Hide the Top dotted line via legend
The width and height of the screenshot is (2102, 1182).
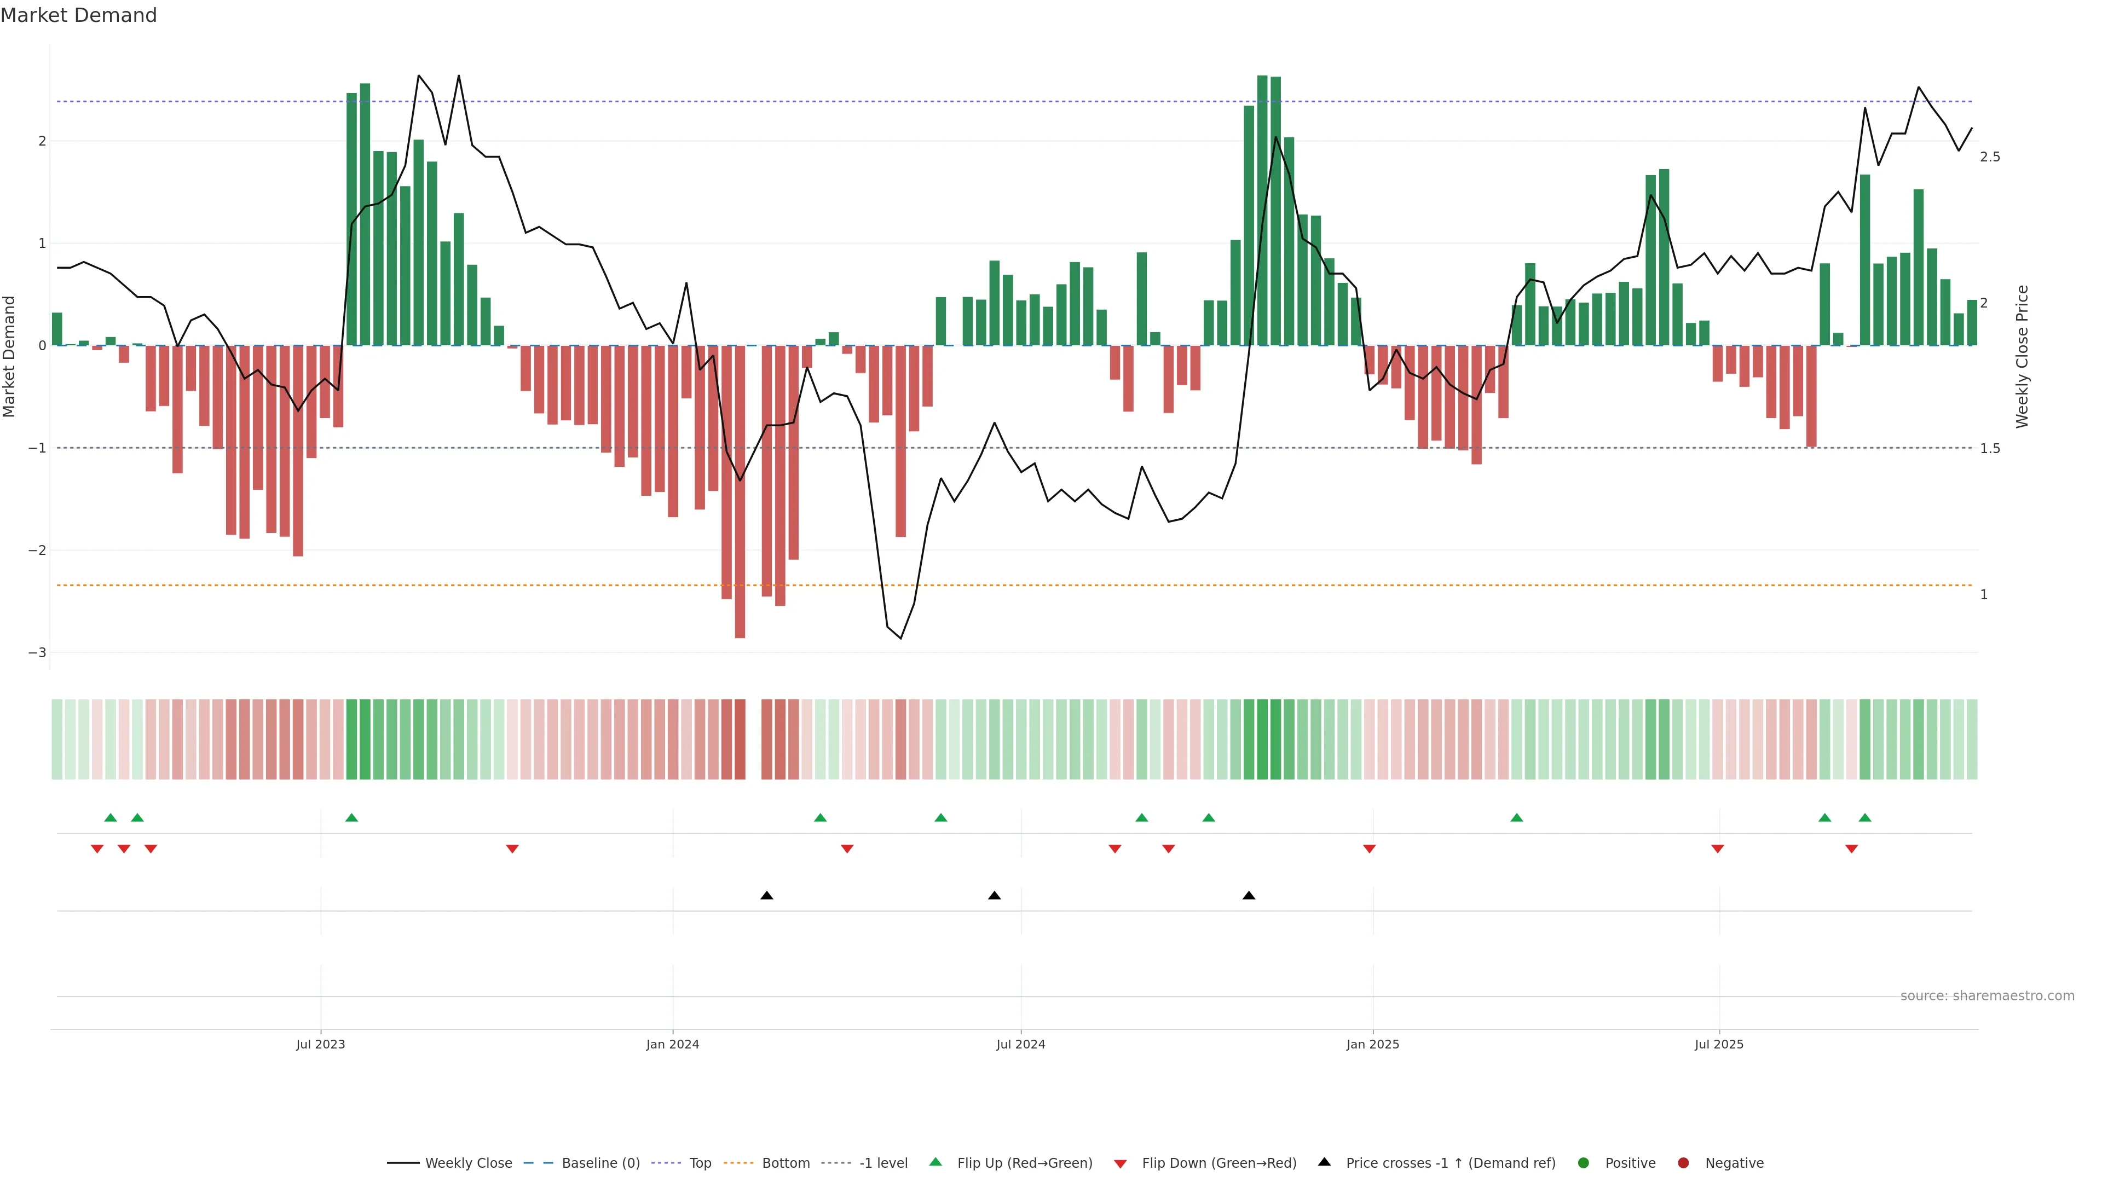700,1162
